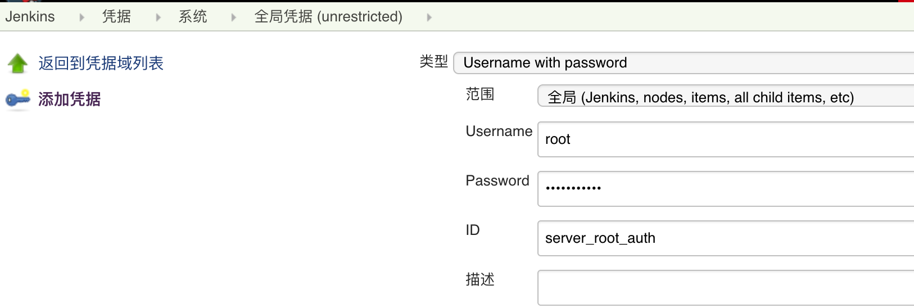
Task: Open the 类型 dropdown showing Username with password
Action: point(683,63)
